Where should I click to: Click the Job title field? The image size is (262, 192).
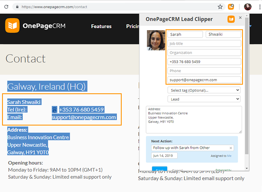click(x=204, y=43)
